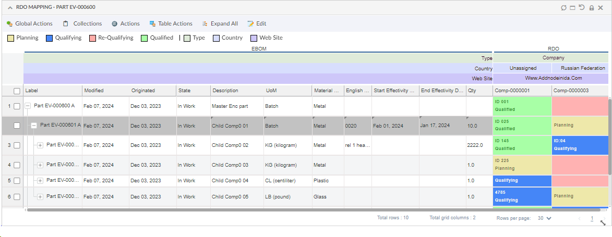This screenshot has height=237, width=612.
Task: Click the lock icon in panel header
Action: coord(591,8)
